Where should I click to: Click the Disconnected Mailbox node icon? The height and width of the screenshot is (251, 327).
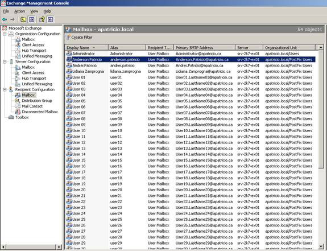pos(18,112)
